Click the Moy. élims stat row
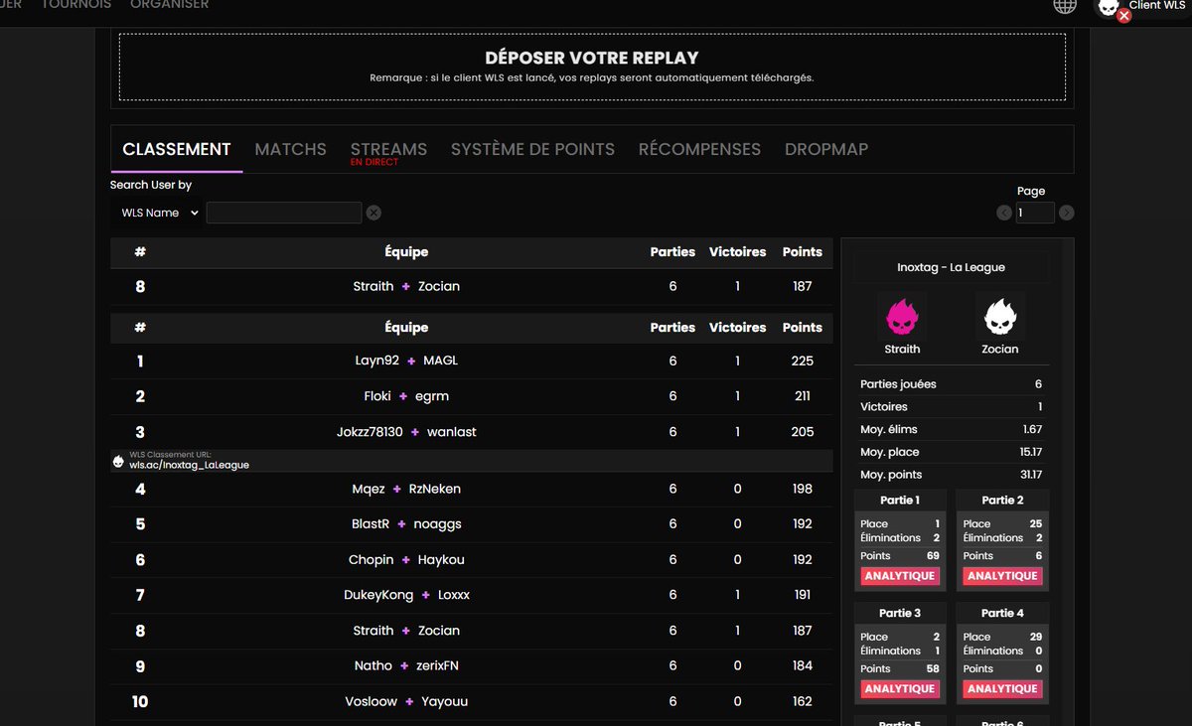 [x=951, y=429]
